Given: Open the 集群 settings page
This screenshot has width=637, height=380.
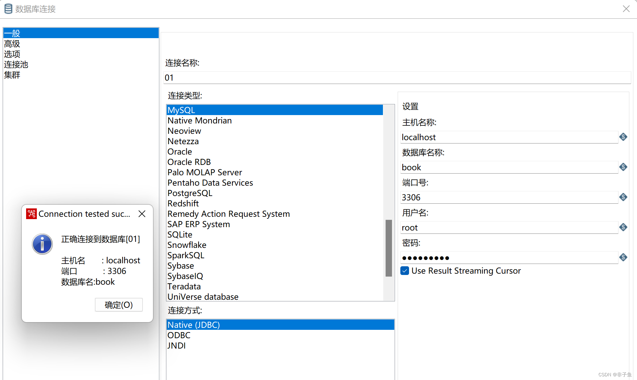Looking at the screenshot, I should point(12,75).
